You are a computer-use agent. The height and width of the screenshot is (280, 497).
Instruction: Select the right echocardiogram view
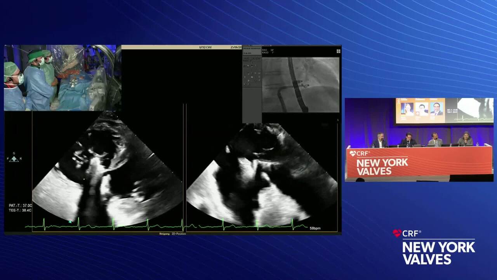pos(262,174)
